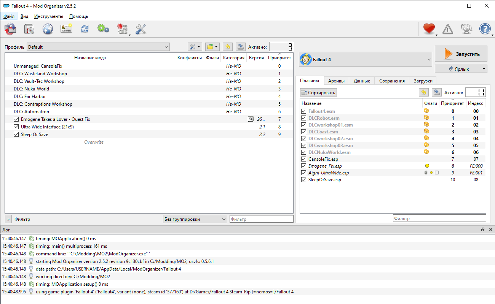This screenshot has width=495, height=304.
Task: Disable the Ultra Wide Interface (21x9) mod
Action: coord(16,127)
